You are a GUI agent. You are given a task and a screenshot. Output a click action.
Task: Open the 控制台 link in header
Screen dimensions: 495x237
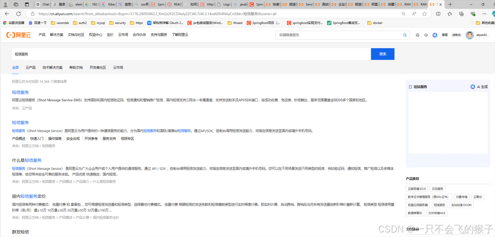tap(456, 35)
